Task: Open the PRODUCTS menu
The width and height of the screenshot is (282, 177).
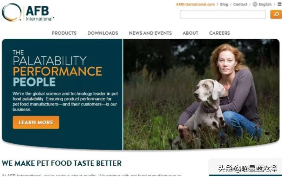Action: [x=64, y=33]
